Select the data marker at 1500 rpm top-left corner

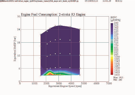(41, 35)
